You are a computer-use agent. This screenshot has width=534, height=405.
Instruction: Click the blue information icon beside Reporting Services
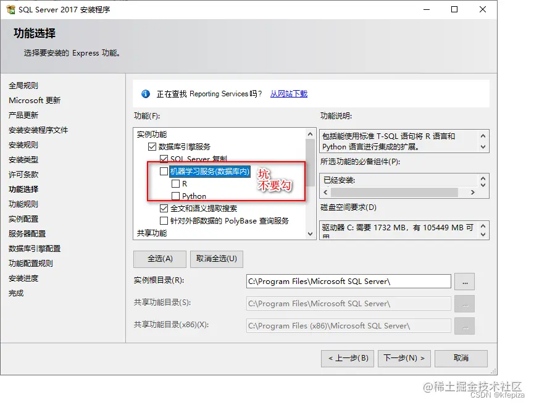pos(146,94)
